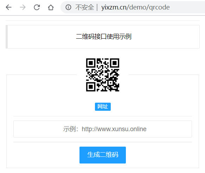This screenshot has height=173, width=205.
Task: Click the 不安全 security label
Action: 85,7
